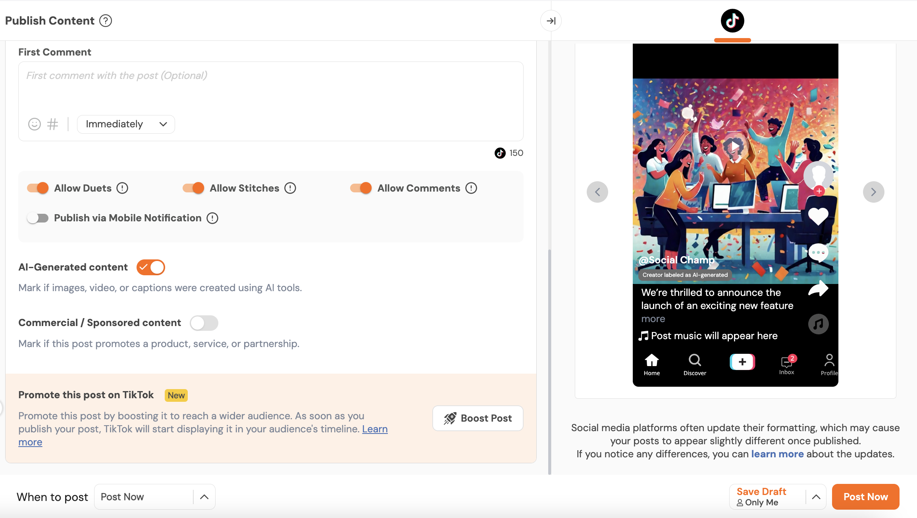Disable the Allow Duets toggle
Viewport: 917px width, 518px height.
[x=38, y=188]
